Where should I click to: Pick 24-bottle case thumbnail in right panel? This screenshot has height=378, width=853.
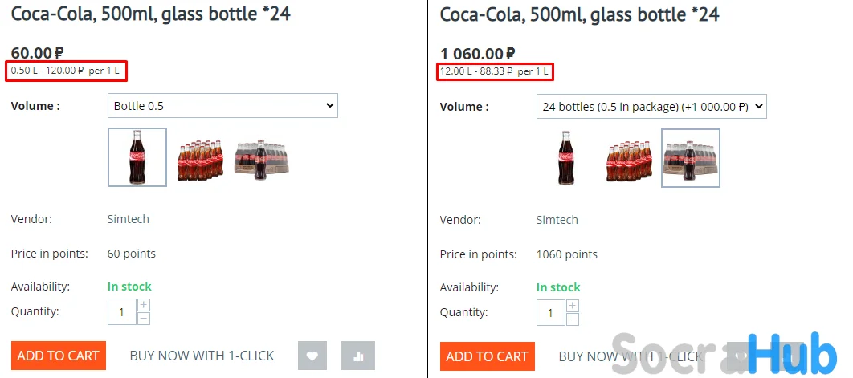click(690, 158)
